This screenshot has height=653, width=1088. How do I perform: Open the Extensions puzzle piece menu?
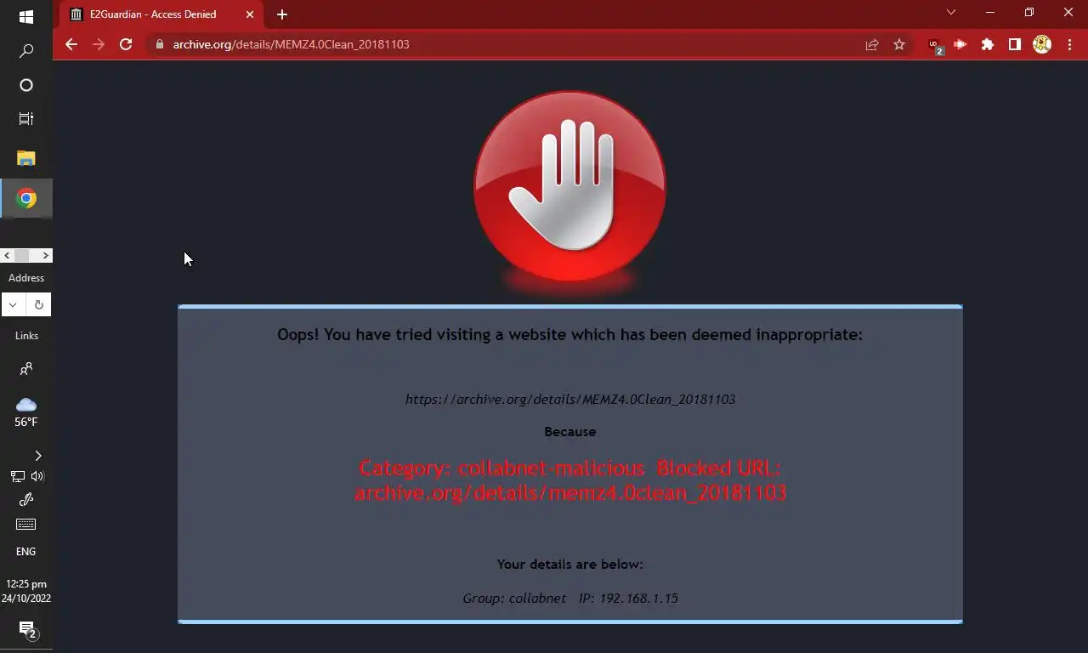(x=988, y=44)
